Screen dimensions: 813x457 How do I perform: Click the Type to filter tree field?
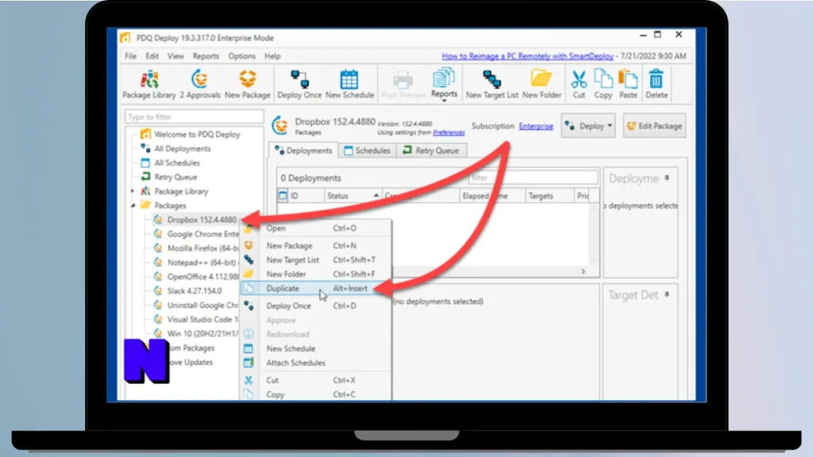(x=194, y=117)
